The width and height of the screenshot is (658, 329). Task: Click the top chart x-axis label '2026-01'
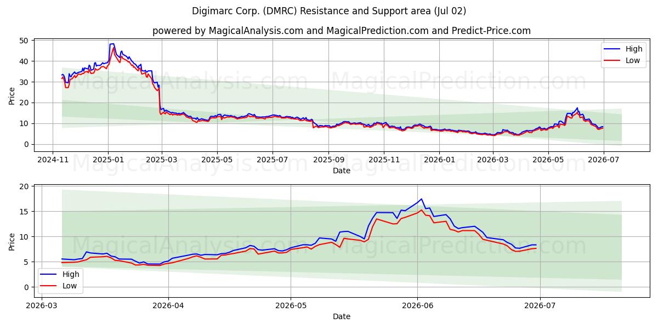point(439,159)
